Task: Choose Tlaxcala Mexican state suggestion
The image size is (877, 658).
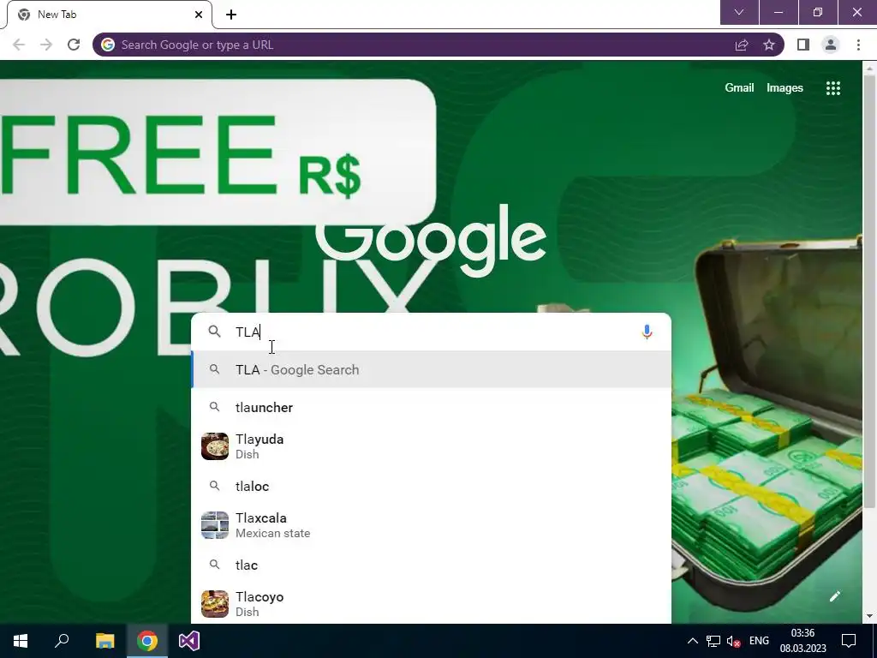Action: (x=432, y=525)
